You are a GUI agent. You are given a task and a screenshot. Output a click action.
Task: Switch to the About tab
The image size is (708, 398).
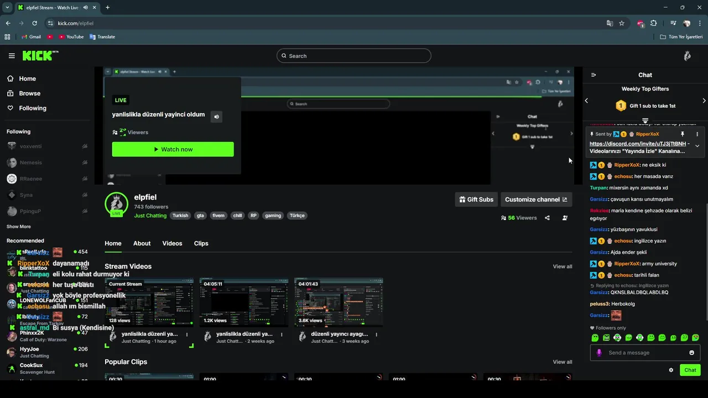(142, 243)
